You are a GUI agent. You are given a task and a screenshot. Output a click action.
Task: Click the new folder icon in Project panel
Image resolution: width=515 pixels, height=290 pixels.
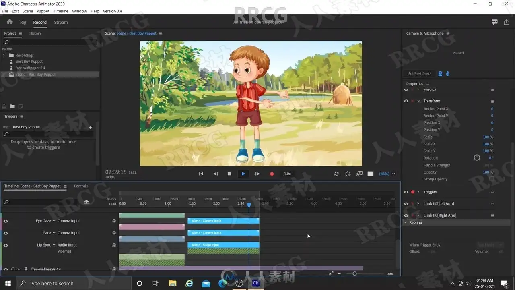coord(12,106)
